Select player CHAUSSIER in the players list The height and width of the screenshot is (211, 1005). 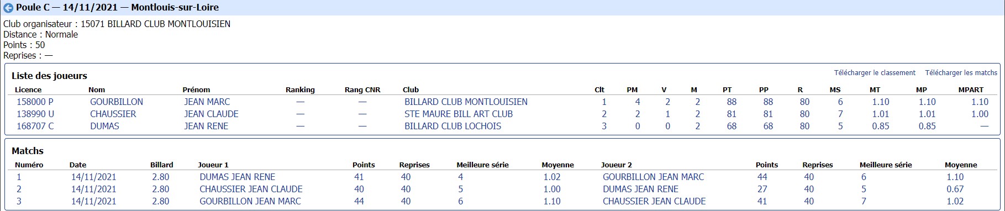[113, 114]
